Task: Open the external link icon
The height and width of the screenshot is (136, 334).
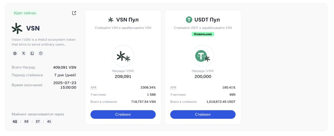Action: (x=74, y=13)
